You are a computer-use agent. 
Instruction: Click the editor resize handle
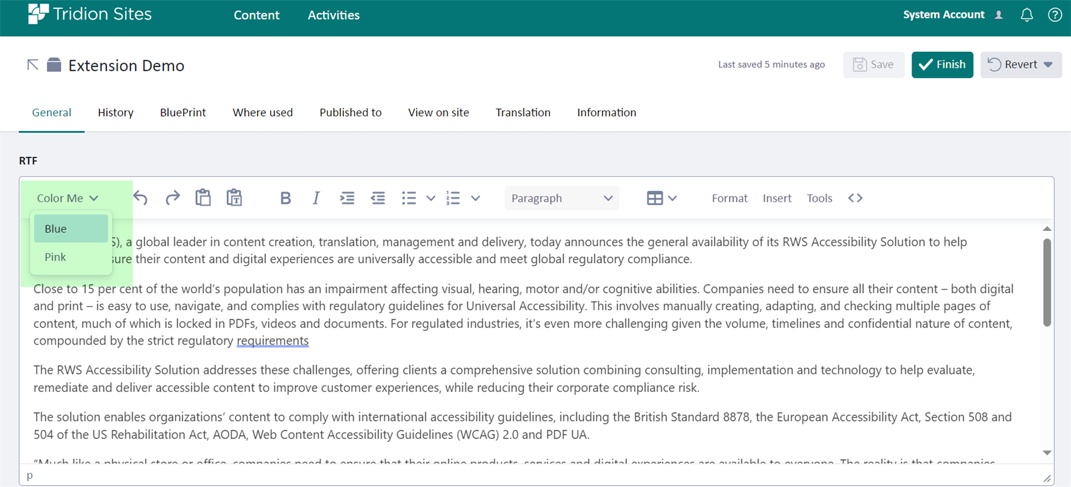point(1047,478)
